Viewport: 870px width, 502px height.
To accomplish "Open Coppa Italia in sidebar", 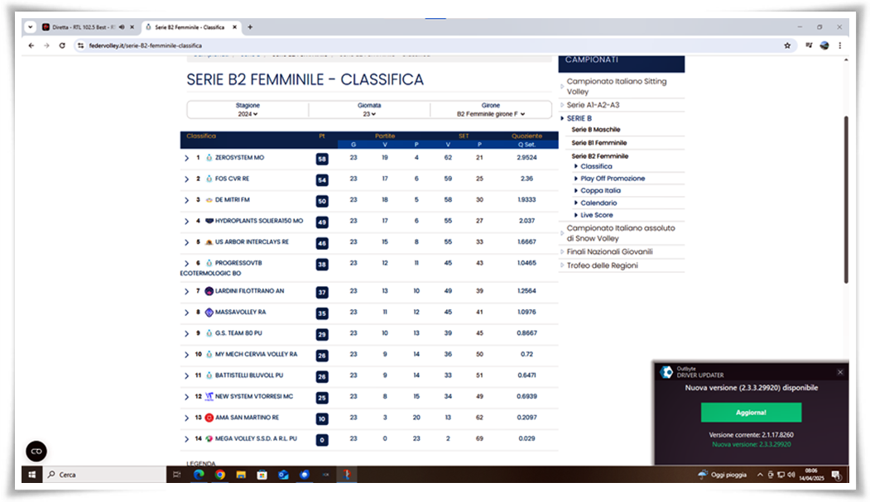I will click(x=600, y=190).
